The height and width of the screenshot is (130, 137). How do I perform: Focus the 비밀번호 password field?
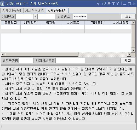80,16
